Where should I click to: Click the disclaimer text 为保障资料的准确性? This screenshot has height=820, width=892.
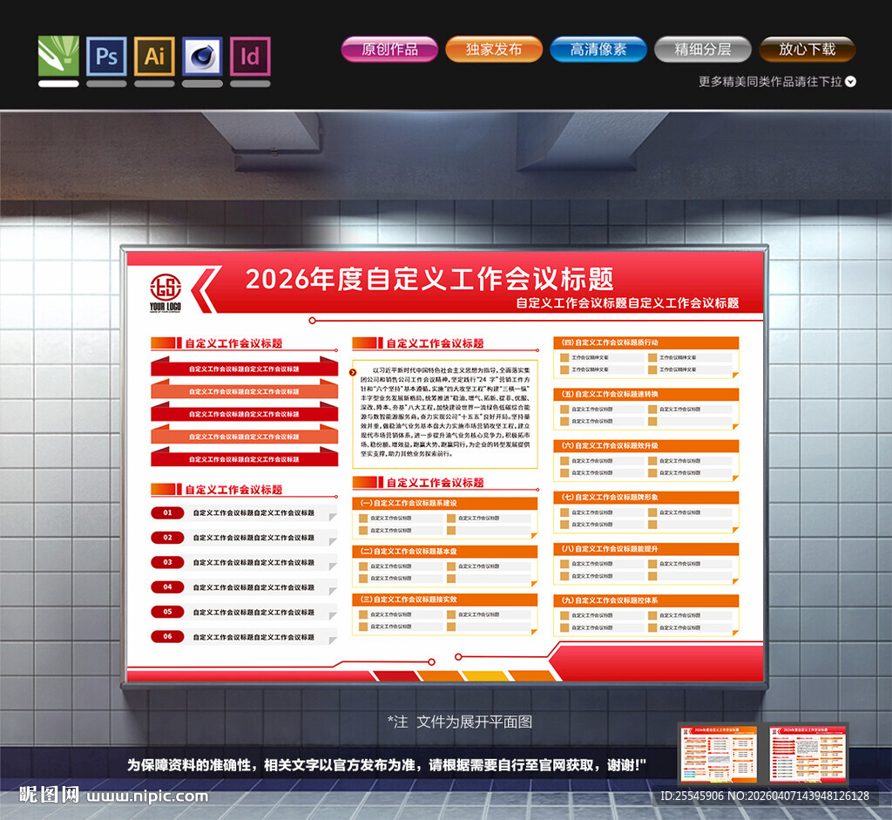coord(387,765)
